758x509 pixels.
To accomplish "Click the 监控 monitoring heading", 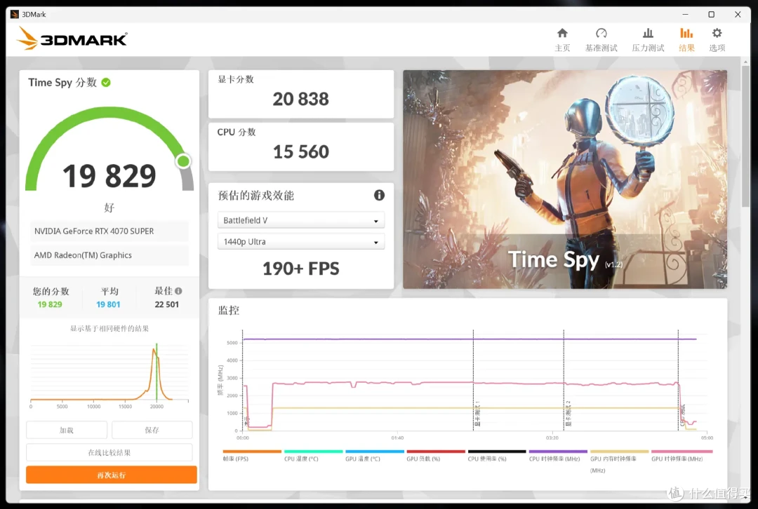I will 229,310.
